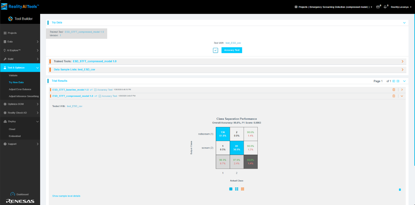415x205 pixels.
Task: Open the mail messages envelope icon
Action: [378, 7]
